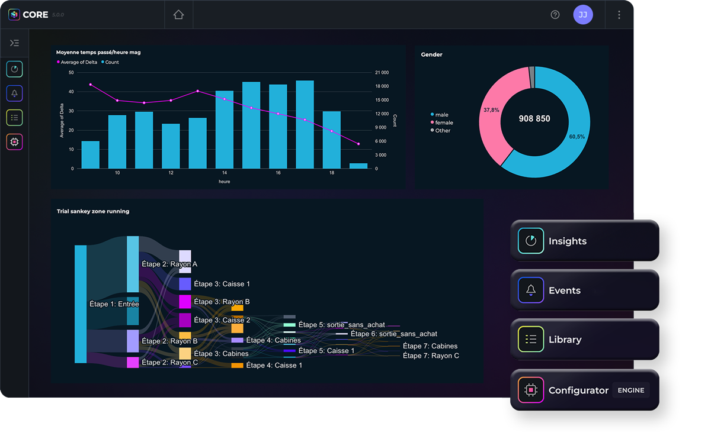Open Events bell icon in sidebar
This screenshot has width=711, height=439.
click(x=14, y=93)
